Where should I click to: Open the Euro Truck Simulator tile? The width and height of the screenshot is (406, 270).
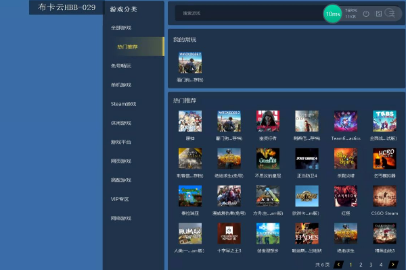pos(307,196)
